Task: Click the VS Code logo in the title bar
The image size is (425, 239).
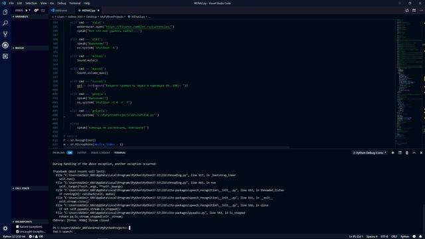Action: pos(4,3)
